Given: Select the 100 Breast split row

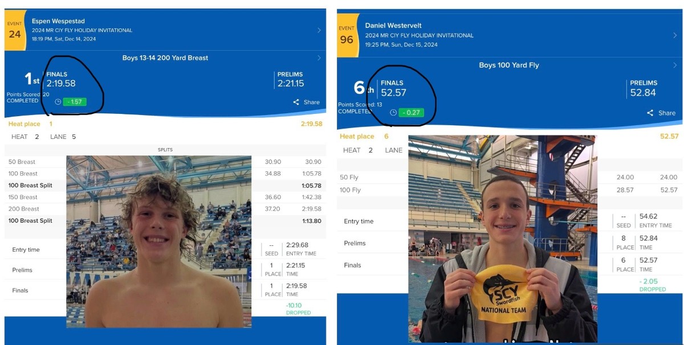Looking at the screenshot, I should [165, 174].
